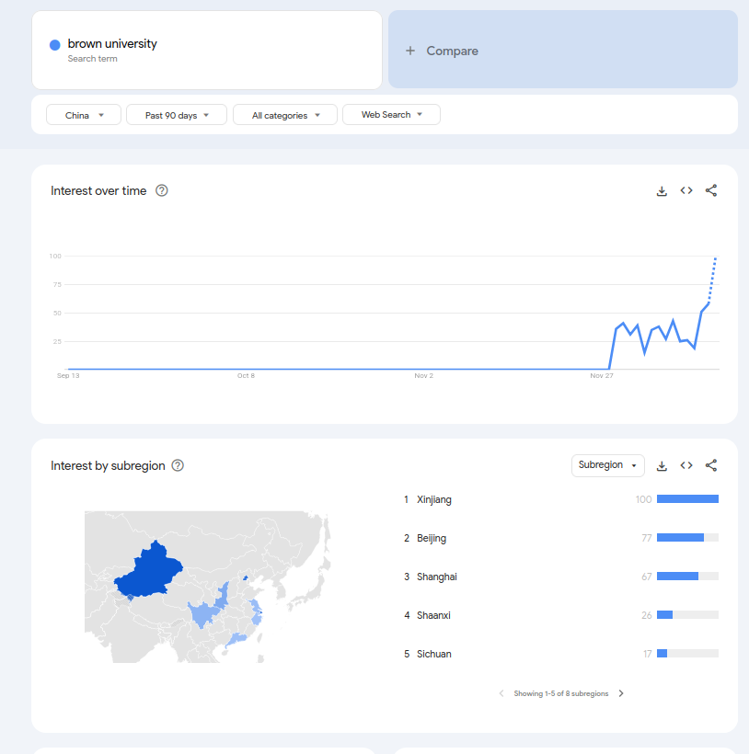Click the blue dot beside brown university

[x=55, y=45]
